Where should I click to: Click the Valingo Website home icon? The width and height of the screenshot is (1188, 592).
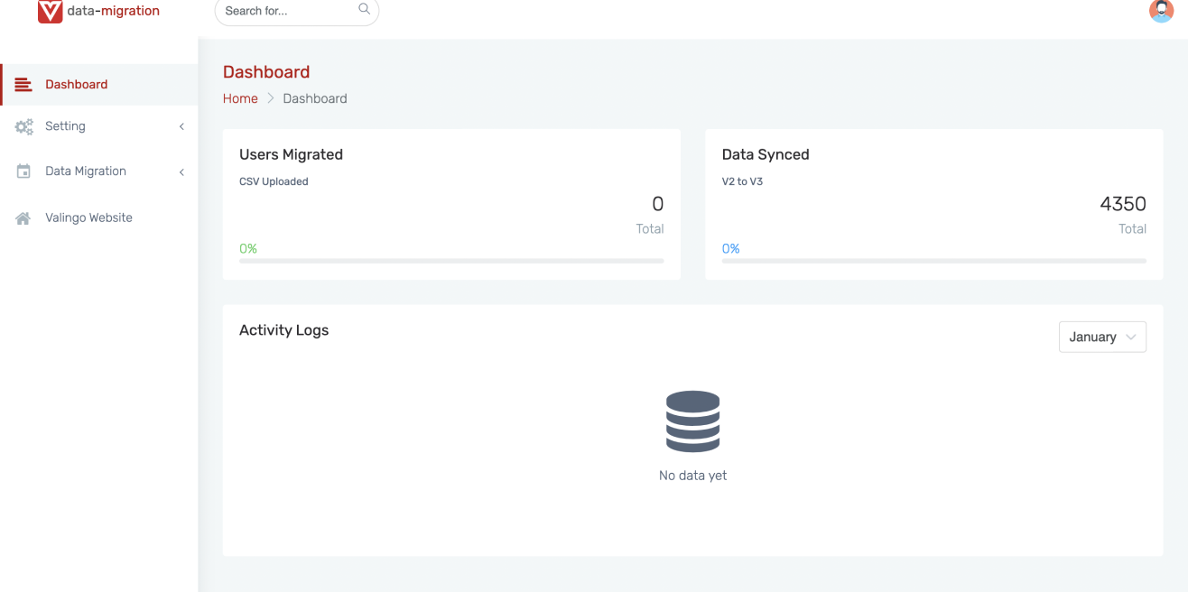pos(23,218)
